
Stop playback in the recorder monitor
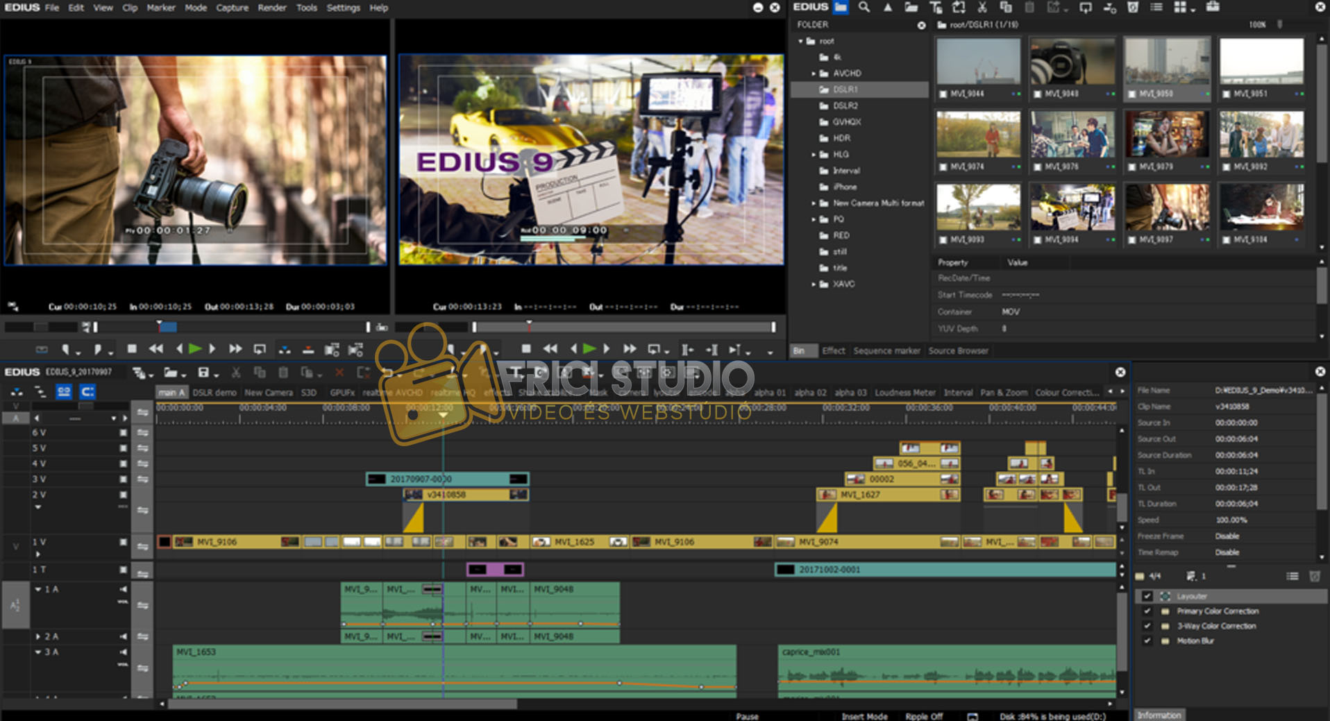[525, 349]
